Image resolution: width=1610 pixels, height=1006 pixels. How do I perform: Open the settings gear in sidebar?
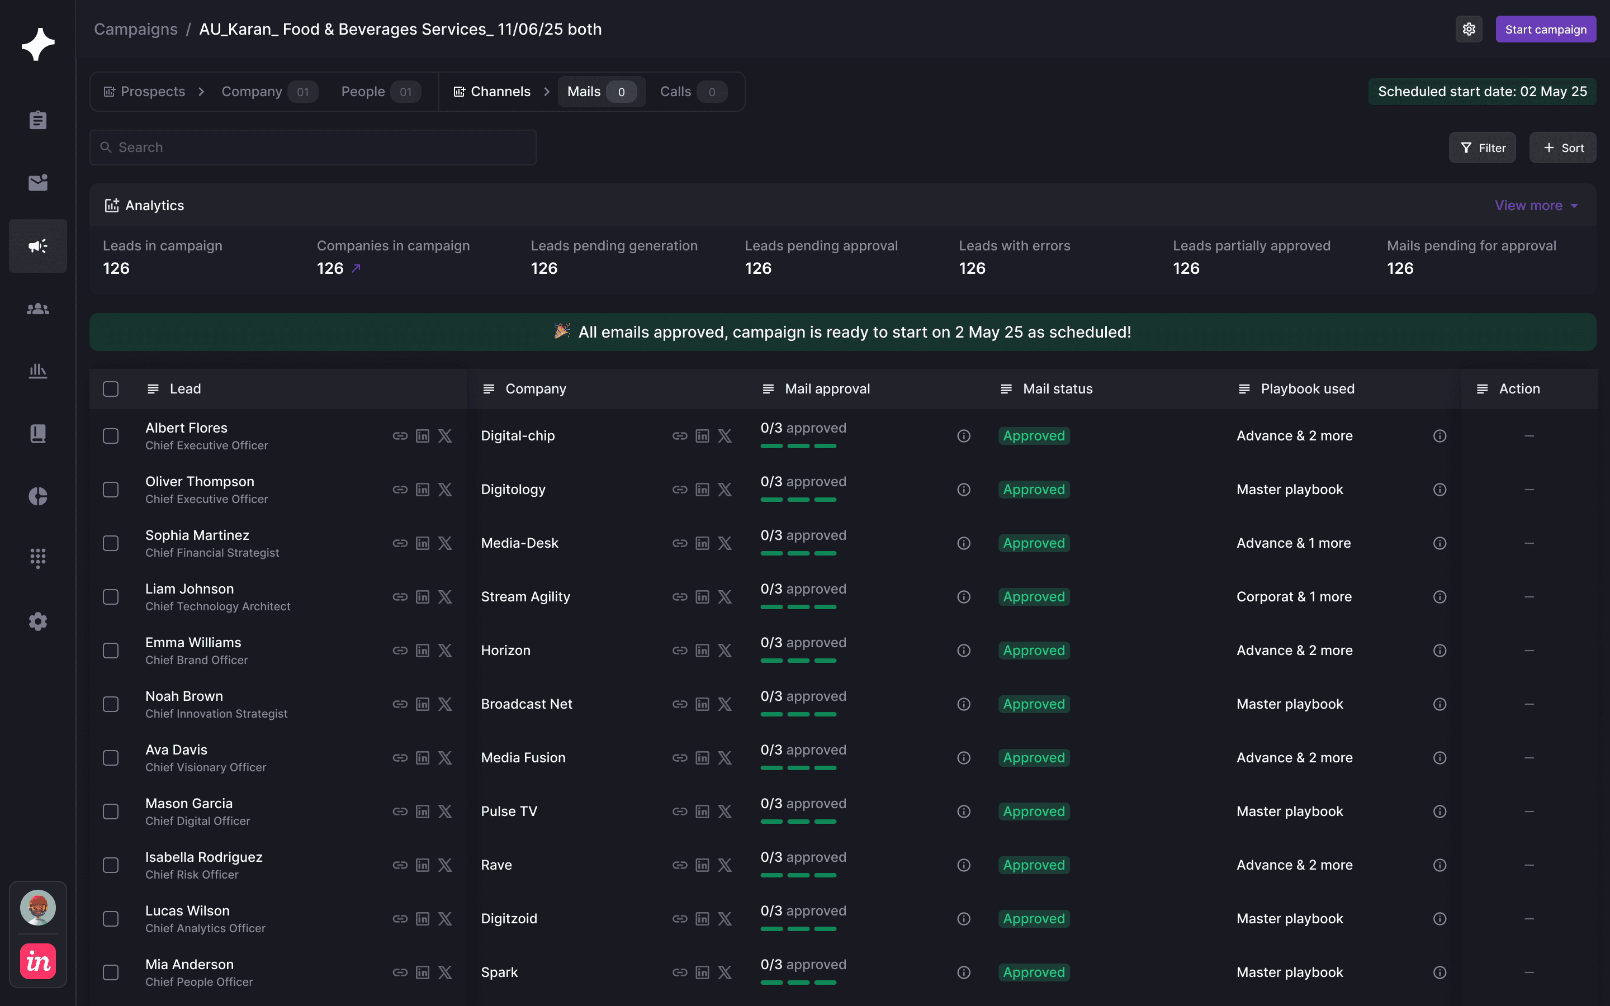(x=38, y=621)
